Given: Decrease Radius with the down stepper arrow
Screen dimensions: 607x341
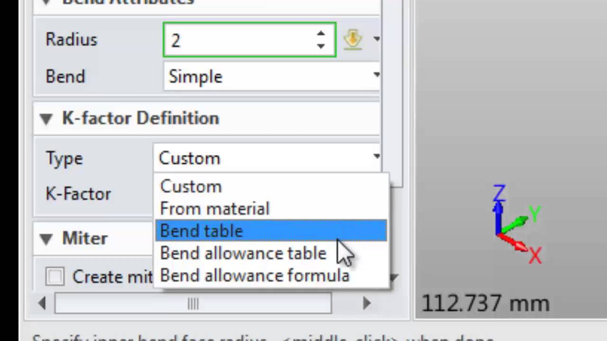Looking at the screenshot, I should [x=321, y=46].
